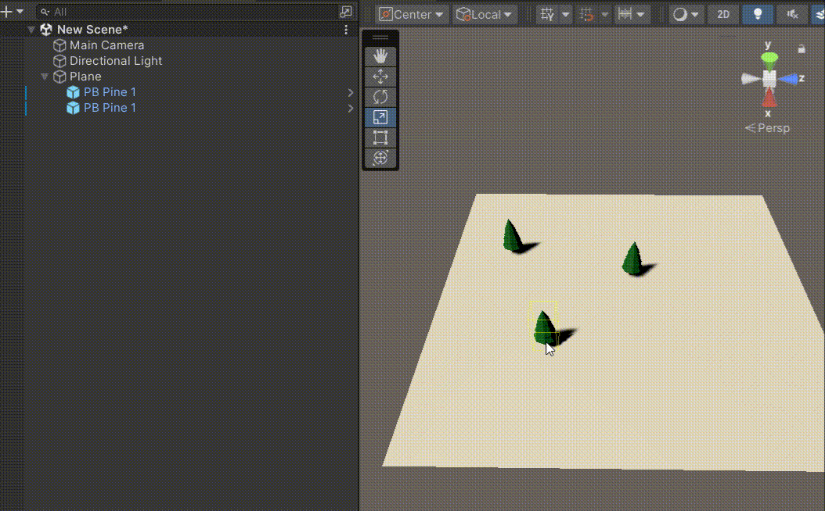Open the create object plus menu
This screenshot has height=511, width=825.
click(13, 12)
